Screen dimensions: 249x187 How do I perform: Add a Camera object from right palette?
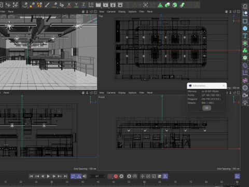[245, 95]
